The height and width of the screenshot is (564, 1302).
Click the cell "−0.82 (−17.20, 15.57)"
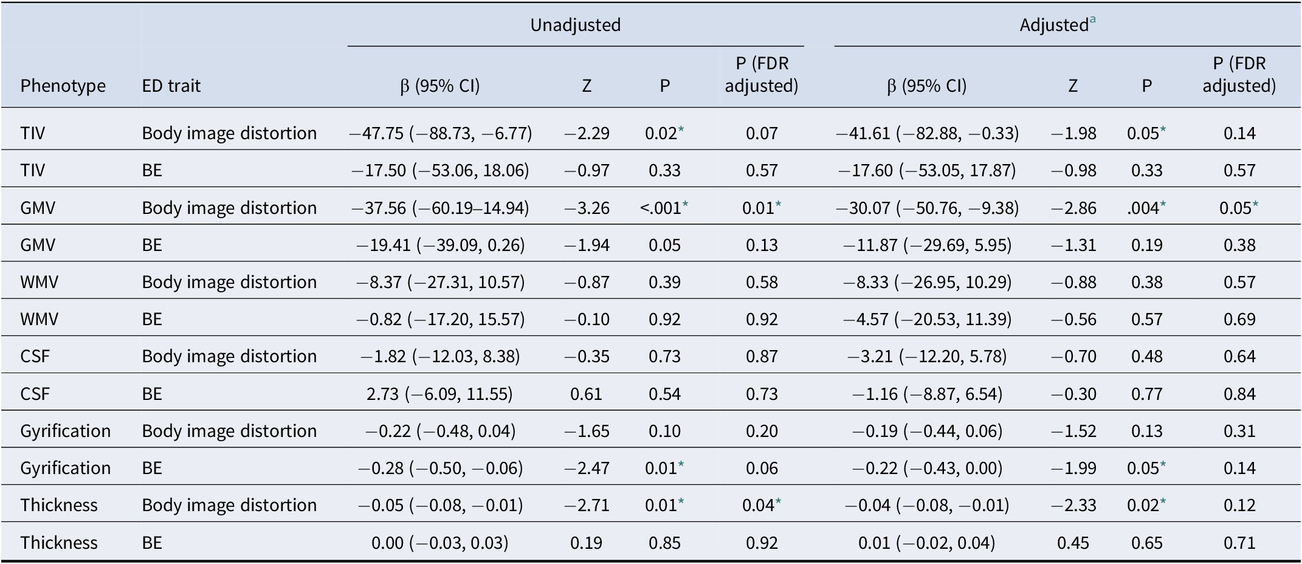click(x=439, y=319)
